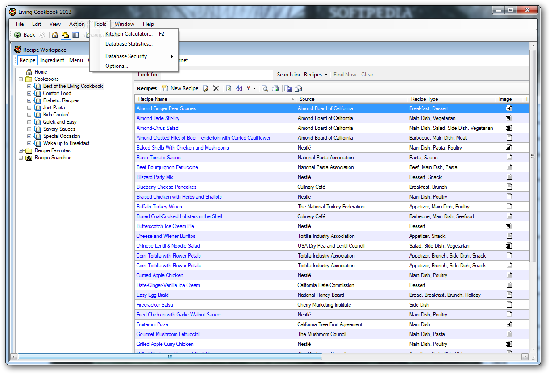This screenshot has height=374, width=550.
Task: Open Firecracker Salsa recipe link
Action: coord(155,305)
